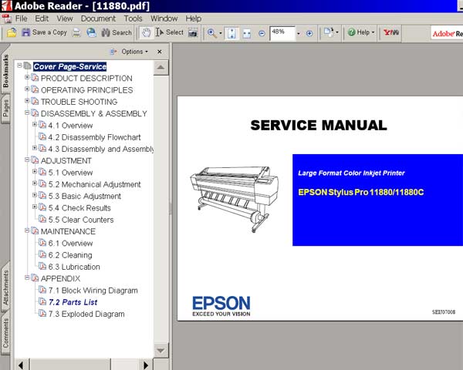Screen dimensions: 463x370
Task: Open the Help toolbar button
Action: click(x=361, y=32)
